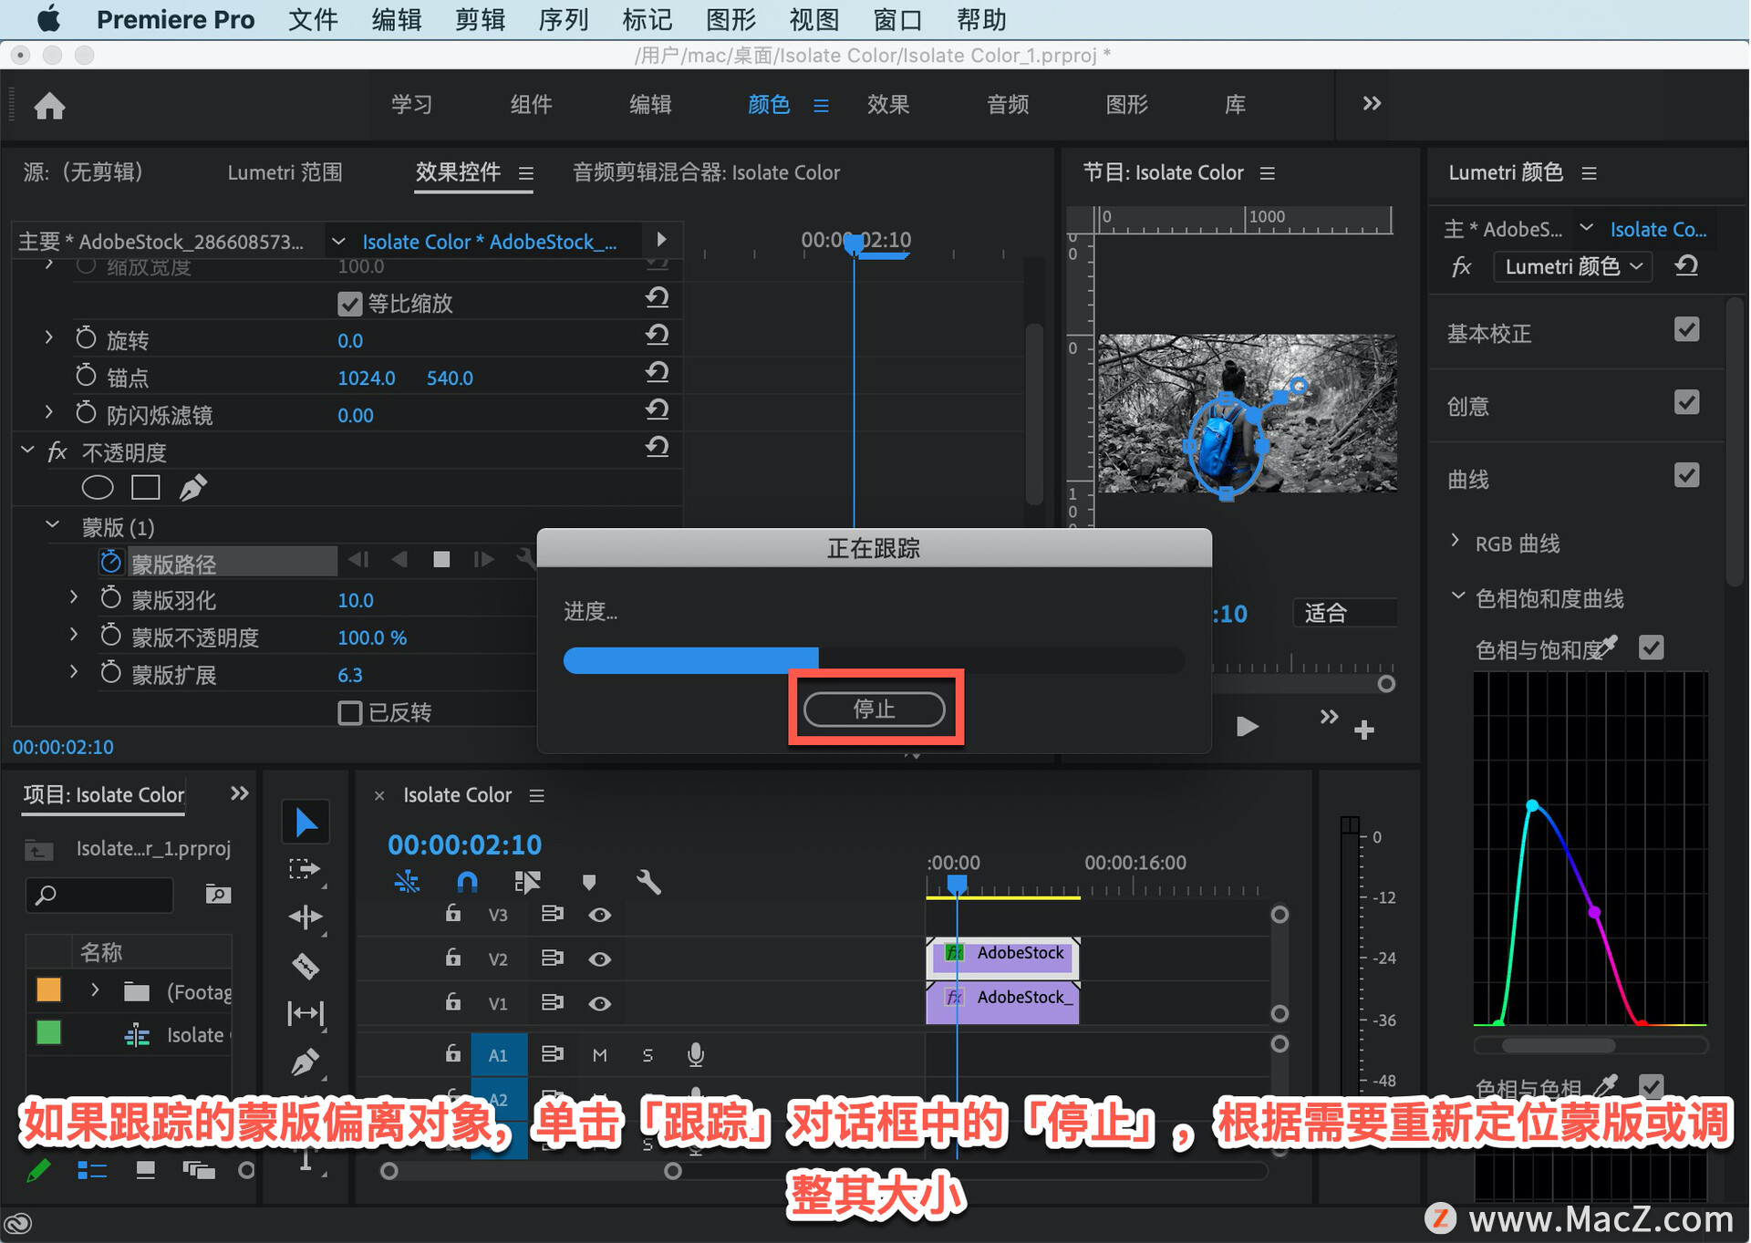This screenshot has height=1243, width=1751.
Task: Reset the 防闪烁滤镜 parameter
Action: [657, 409]
